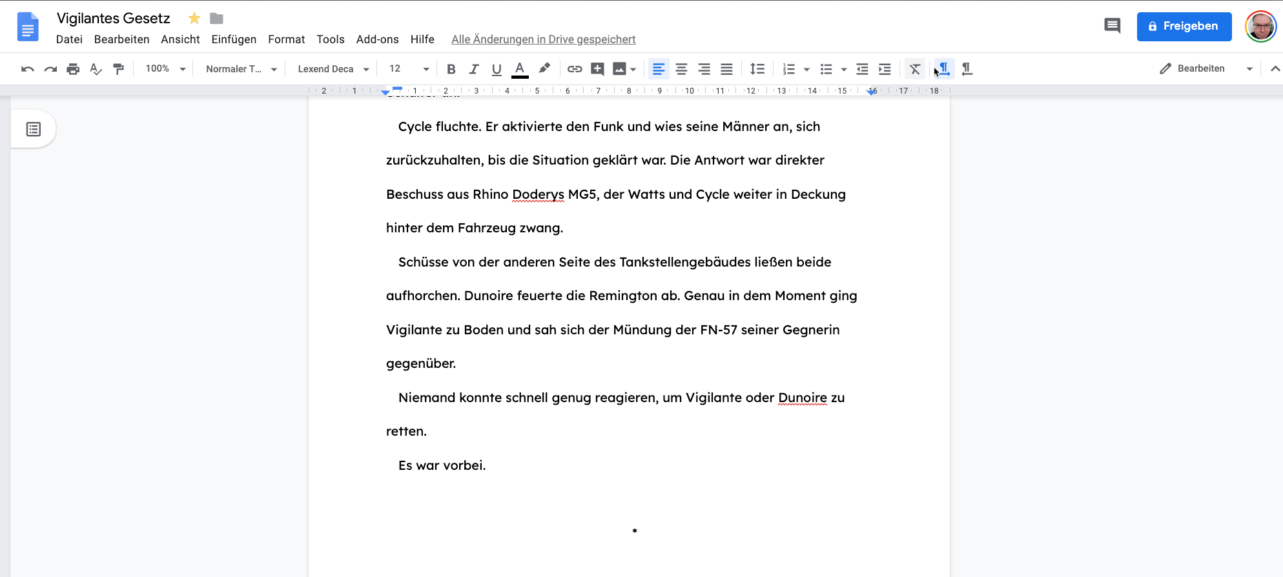This screenshot has width=1283, height=577.
Task: Toggle right-to-left paragraph direction
Action: click(x=967, y=69)
